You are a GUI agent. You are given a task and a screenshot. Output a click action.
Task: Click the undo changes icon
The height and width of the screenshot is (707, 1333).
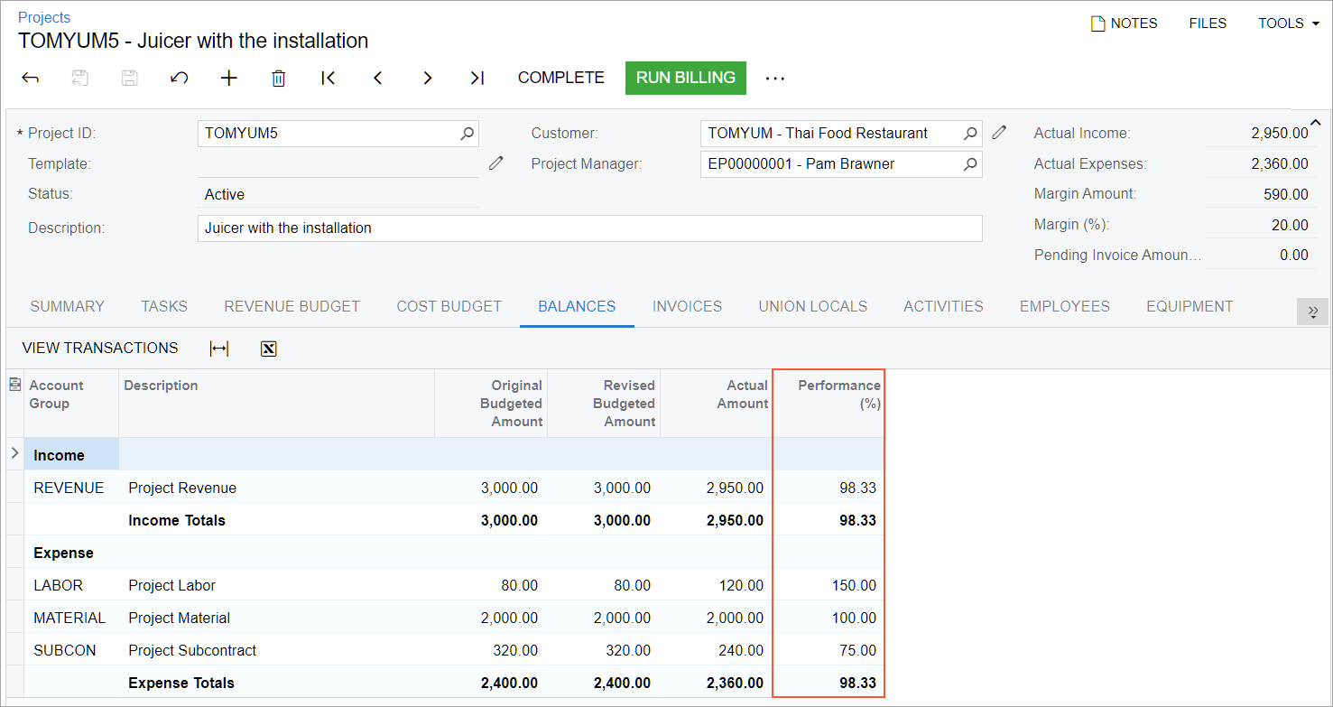click(179, 78)
